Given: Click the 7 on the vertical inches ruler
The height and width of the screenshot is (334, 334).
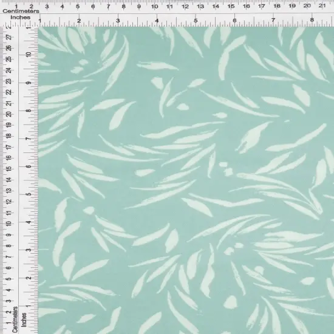Looking at the screenshot, I should click(29, 138).
